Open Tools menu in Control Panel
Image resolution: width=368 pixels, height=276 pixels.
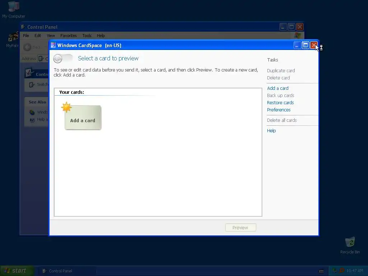(87, 36)
